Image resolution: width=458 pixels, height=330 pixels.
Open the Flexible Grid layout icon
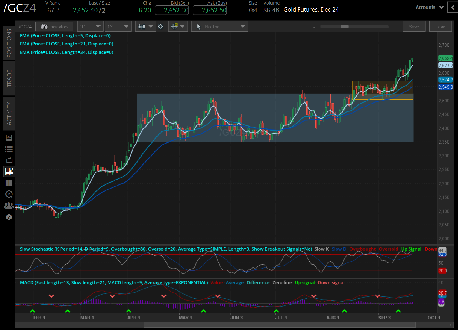click(x=9, y=183)
